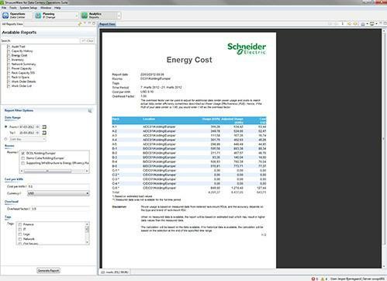This screenshot has width=387, height=281.
Task: Select Energy Cost report in the list
Action: [x=19, y=55]
